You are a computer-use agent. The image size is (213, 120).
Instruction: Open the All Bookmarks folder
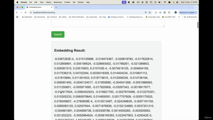(x=190, y=17)
